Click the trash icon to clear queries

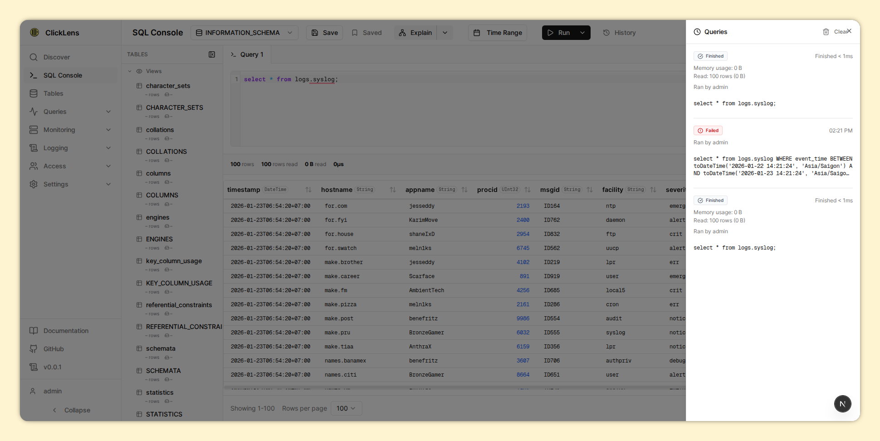pos(826,32)
